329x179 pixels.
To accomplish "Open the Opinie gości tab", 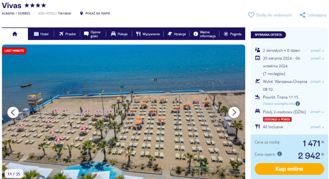I will [x=93, y=34].
